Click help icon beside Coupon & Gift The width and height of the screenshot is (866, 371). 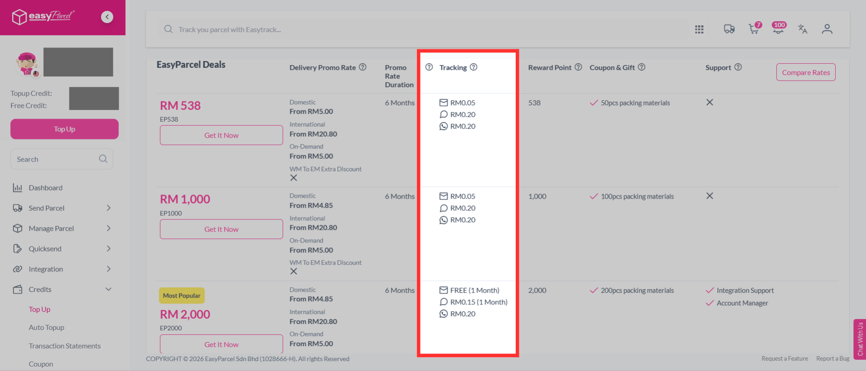click(x=642, y=67)
